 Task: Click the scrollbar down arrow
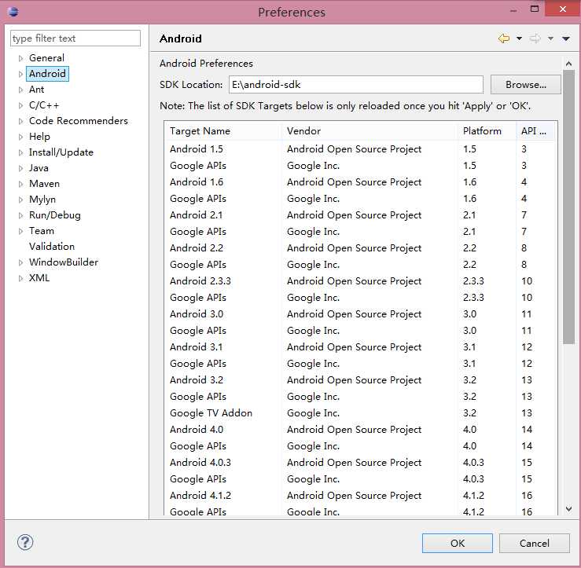[x=568, y=509]
